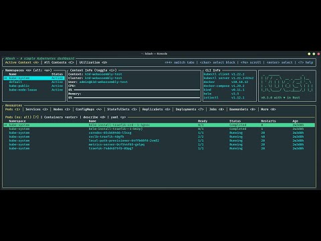Click the Context Info toggle title

coord(93,70)
